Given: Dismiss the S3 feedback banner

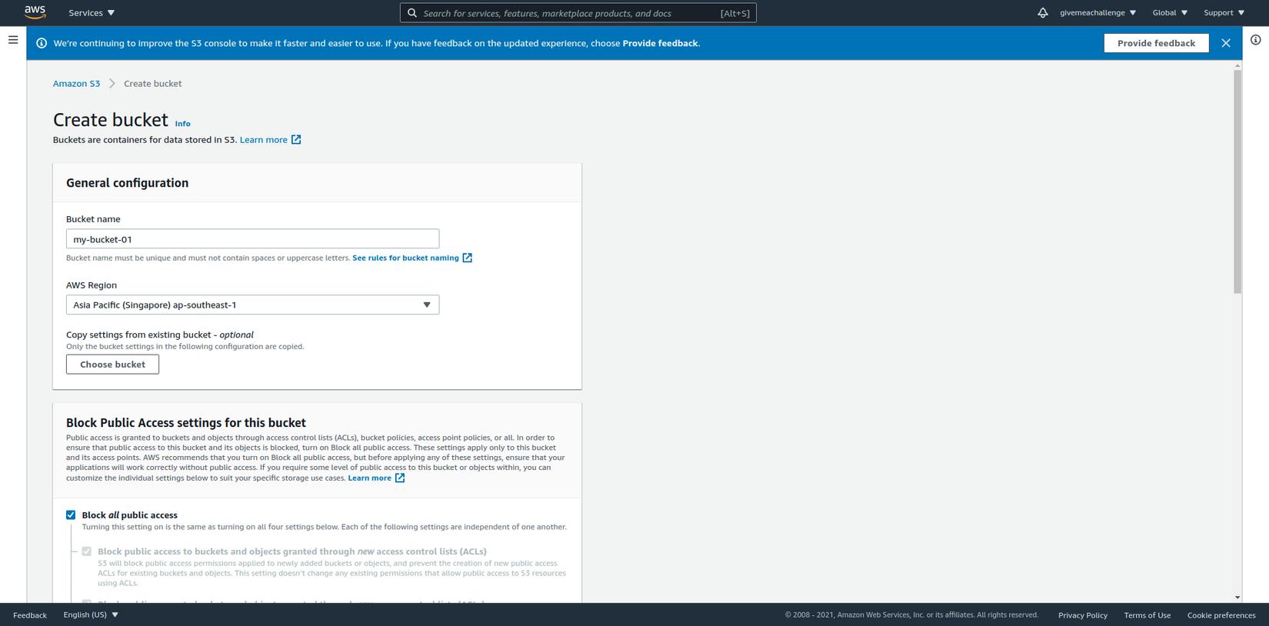Looking at the screenshot, I should pos(1226,43).
